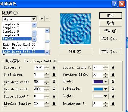Toggle lock for # of drops
Screen dimensions: 128x112
[x=54, y=75]
